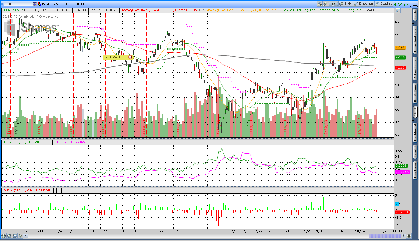
Task: Click the green 42.18 price bubble
Action: [400, 57]
